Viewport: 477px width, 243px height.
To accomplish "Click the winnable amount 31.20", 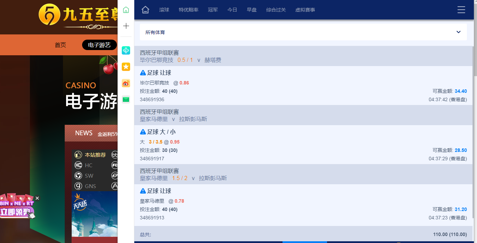I will 461,209.
